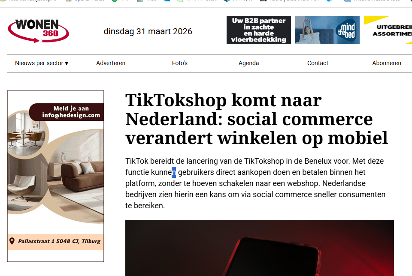The height and width of the screenshot is (276, 412).
Task: Click the highlighted letter in kunnen
Action: pyautogui.click(x=174, y=172)
